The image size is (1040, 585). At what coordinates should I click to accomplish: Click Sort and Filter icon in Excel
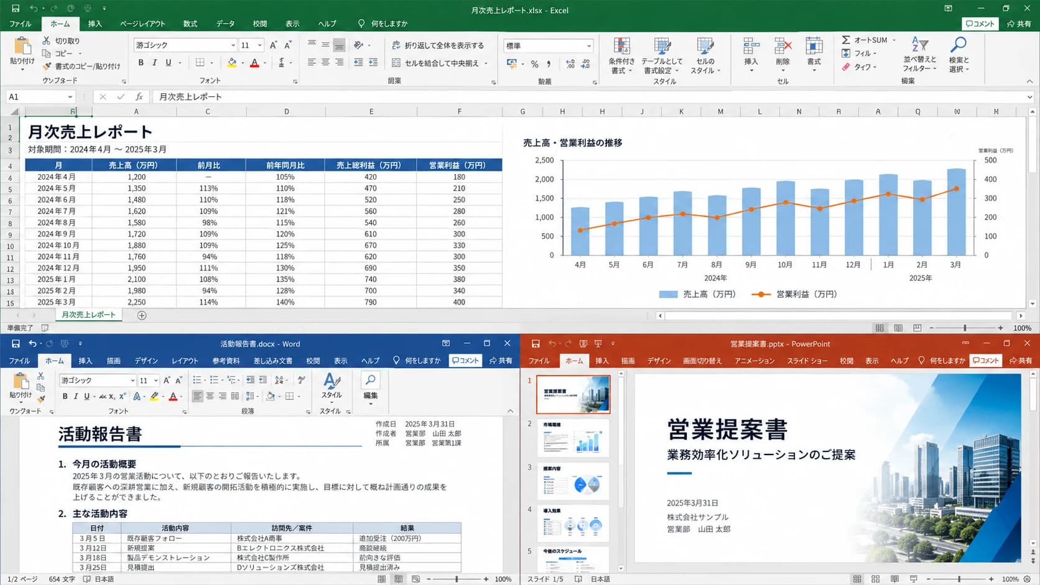(919, 45)
